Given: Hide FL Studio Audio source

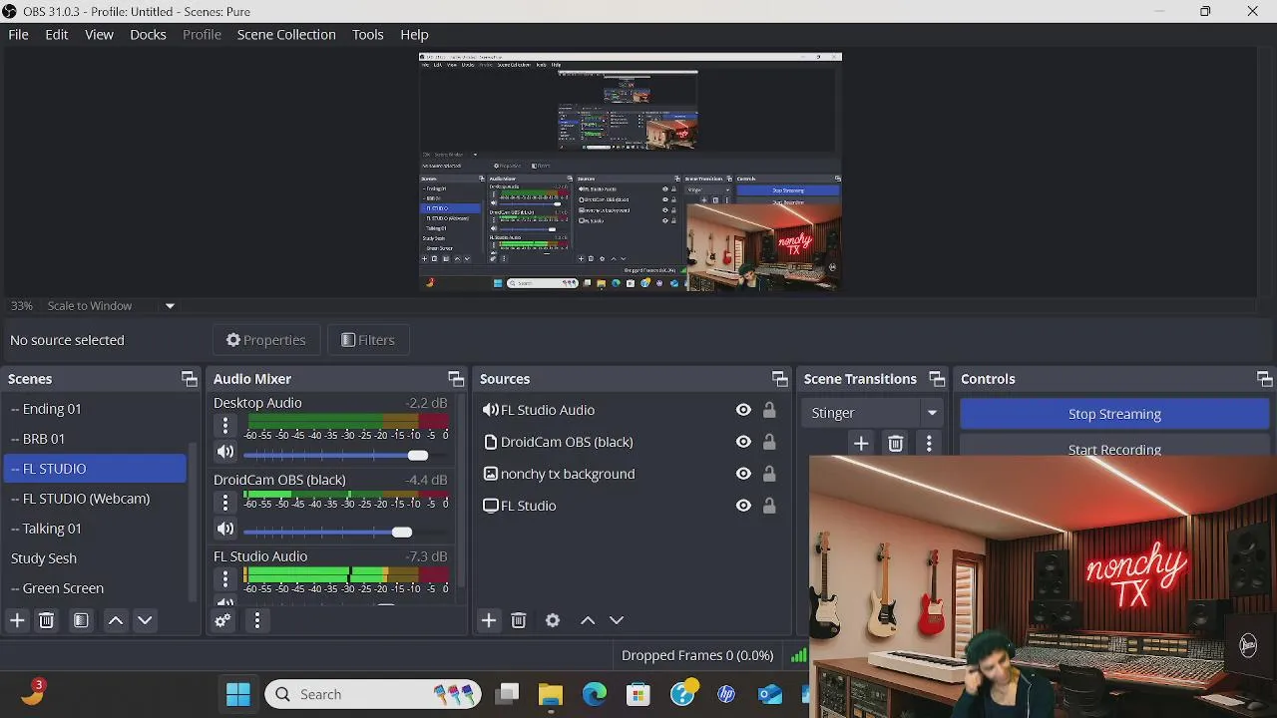Looking at the screenshot, I should (x=743, y=410).
